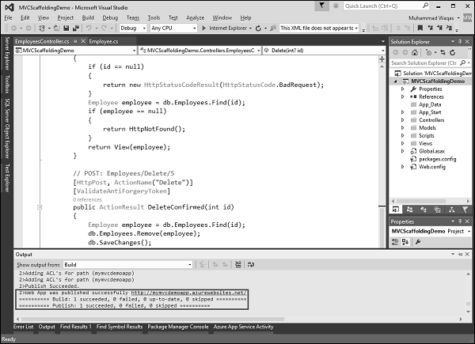This screenshot has height=344, width=475.
Task: Expand the Views folder node
Action: click(x=403, y=143)
